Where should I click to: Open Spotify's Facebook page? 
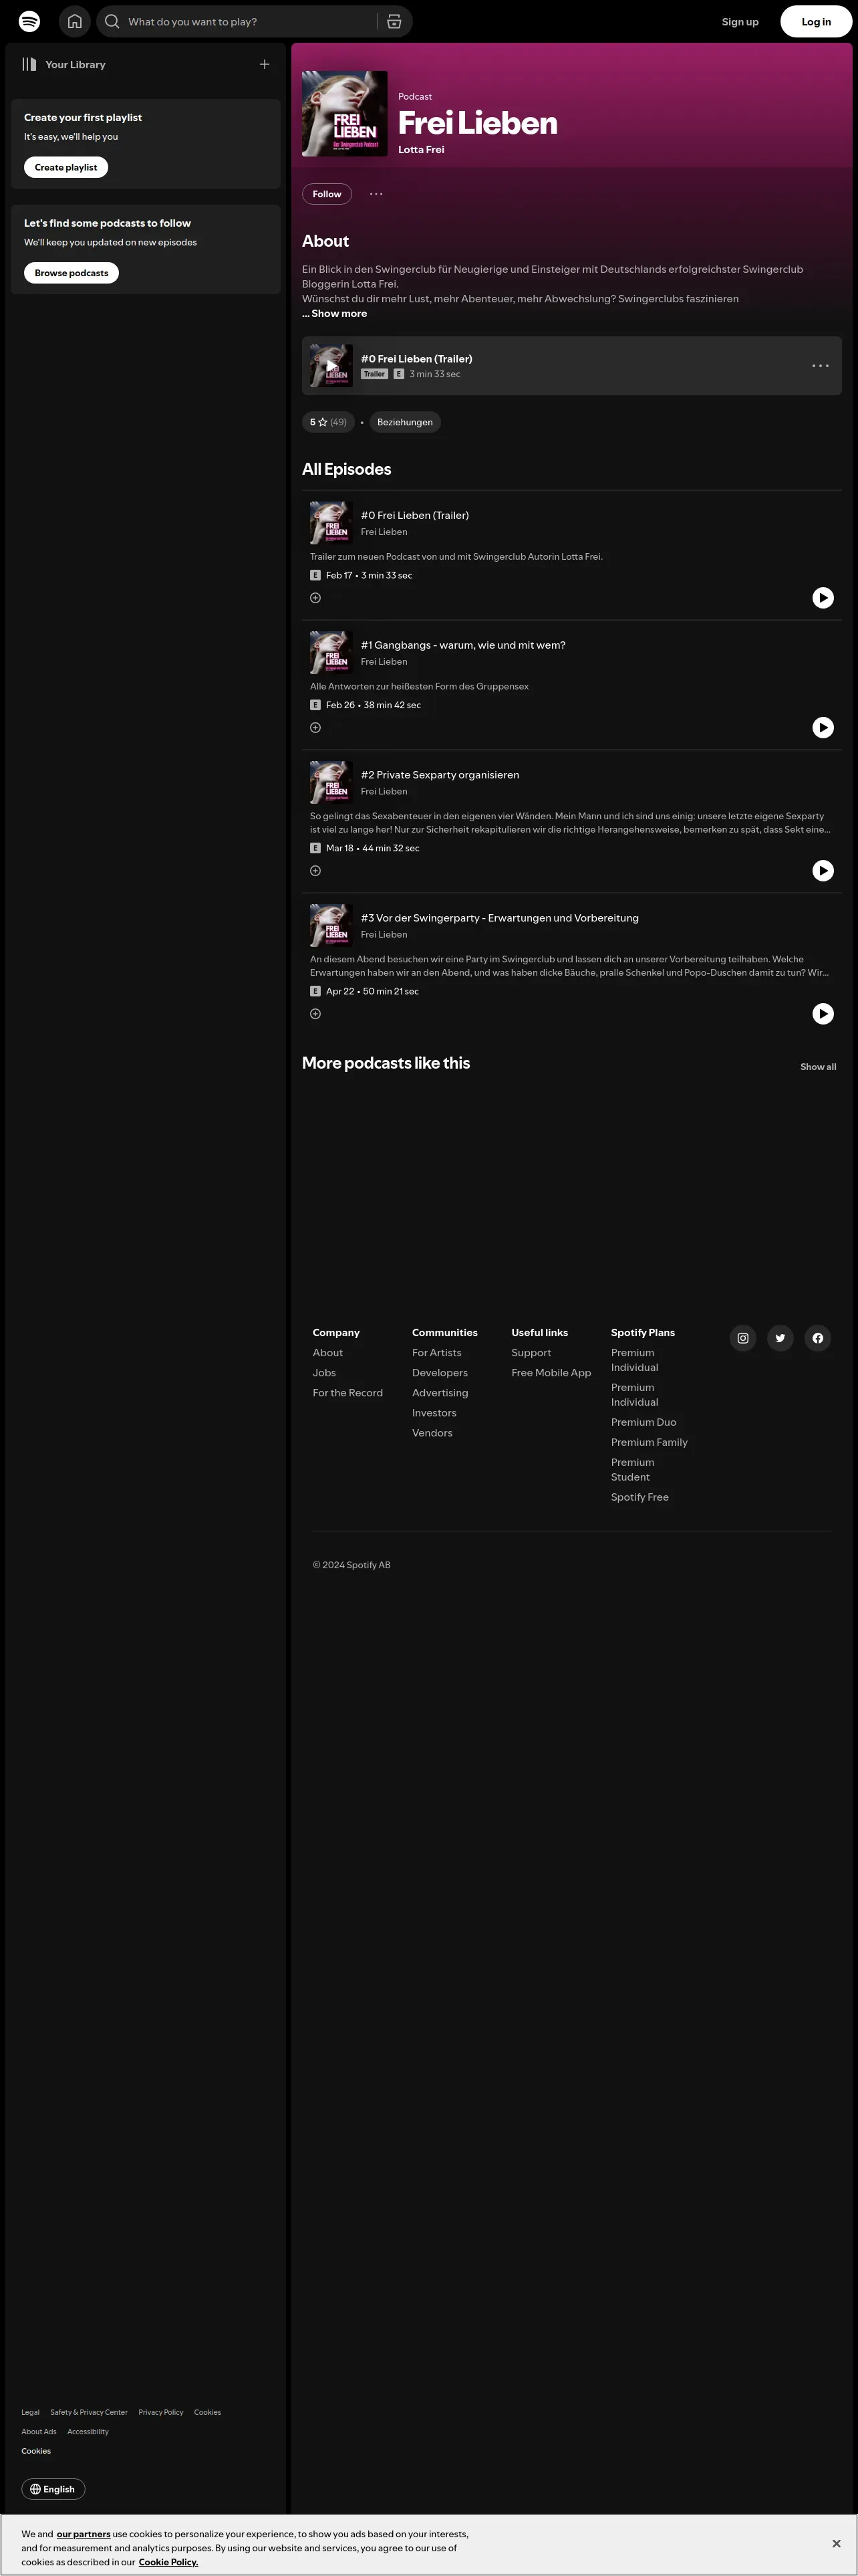click(x=818, y=1338)
